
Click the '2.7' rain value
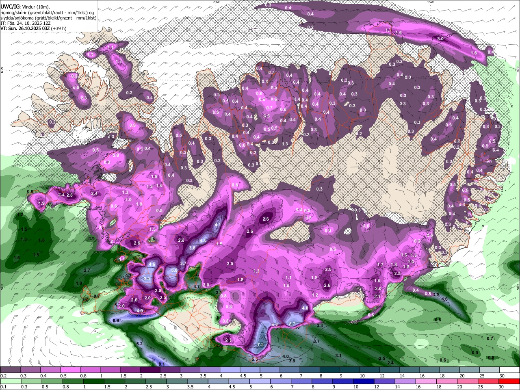(87, 270)
